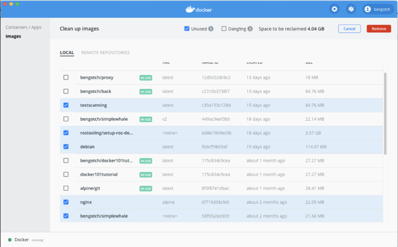Uncheck the nginx image checkbox
The image size is (398, 247).
66,202
